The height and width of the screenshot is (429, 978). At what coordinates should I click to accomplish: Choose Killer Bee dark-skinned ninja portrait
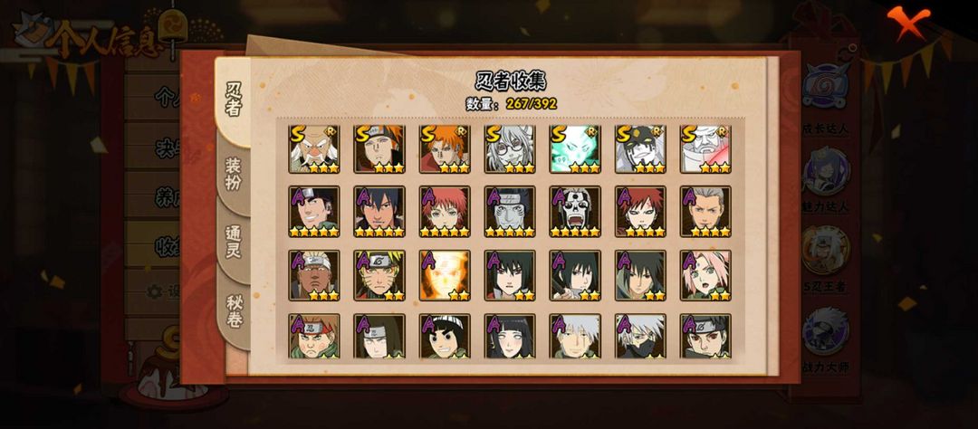click(x=313, y=275)
